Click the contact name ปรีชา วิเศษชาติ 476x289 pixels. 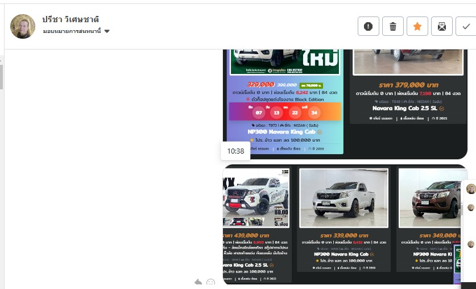coord(71,19)
